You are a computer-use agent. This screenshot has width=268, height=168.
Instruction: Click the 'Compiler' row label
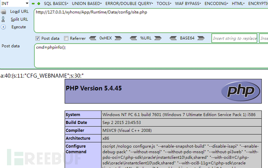[75, 130]
